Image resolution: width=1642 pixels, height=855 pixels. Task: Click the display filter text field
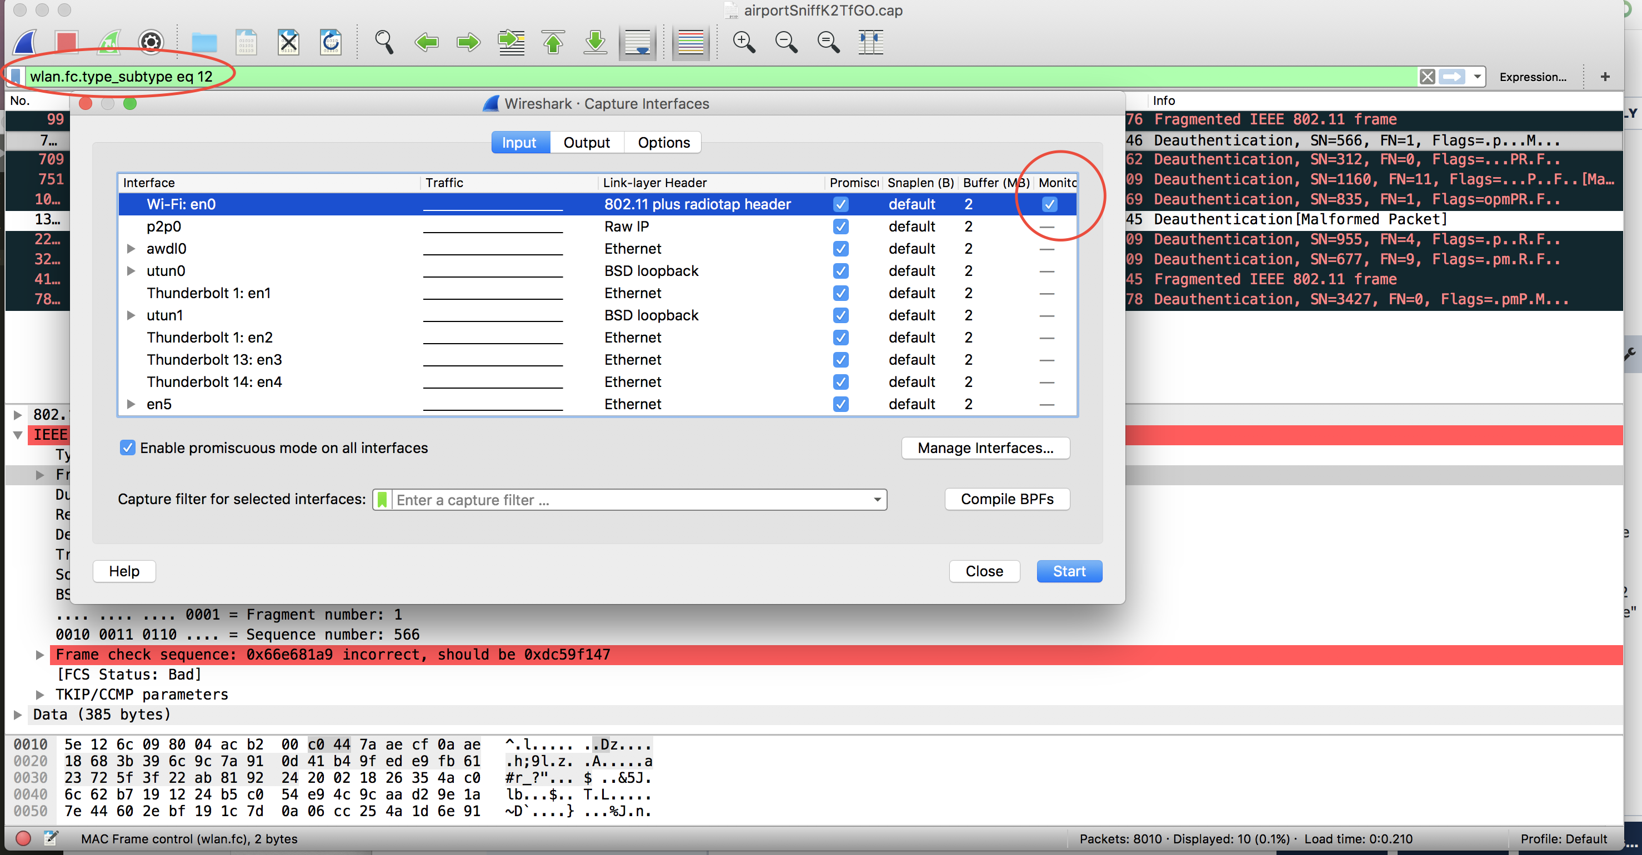(x=720, y=77)
